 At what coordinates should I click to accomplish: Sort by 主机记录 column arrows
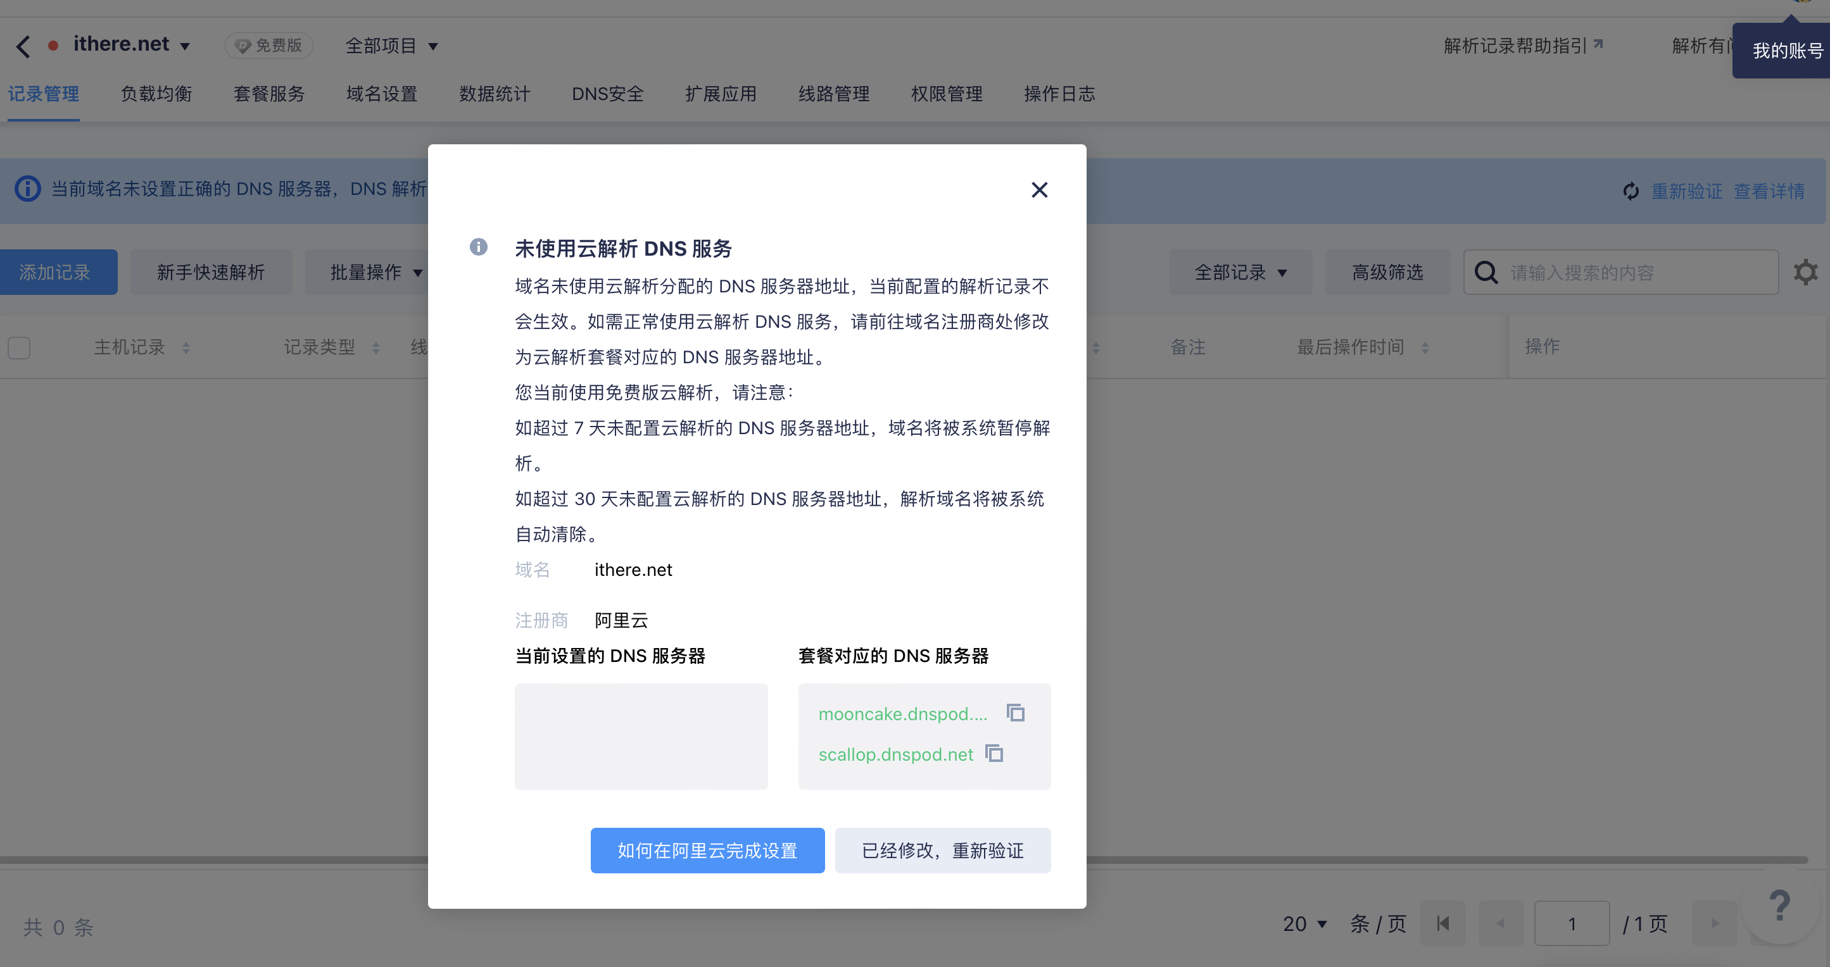pos(186,348)
